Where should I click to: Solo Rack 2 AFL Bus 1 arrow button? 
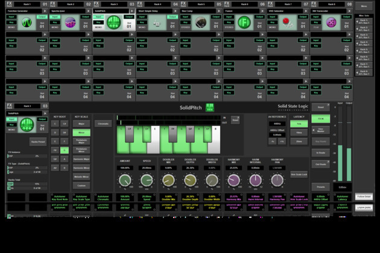pyautogui.click(x=364, y=29)
